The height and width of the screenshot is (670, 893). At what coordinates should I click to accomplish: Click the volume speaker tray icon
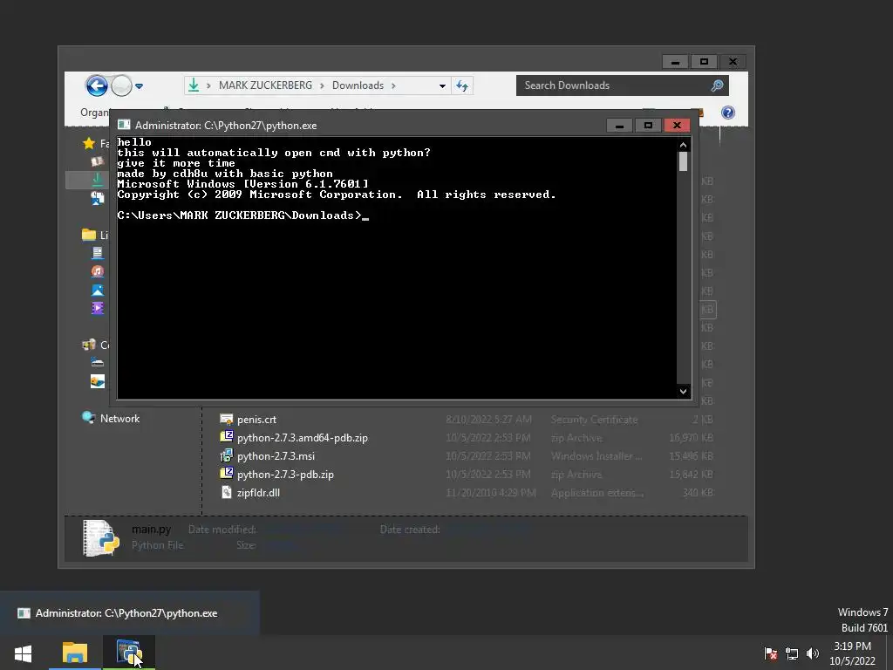813,653
